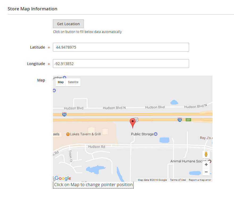Focus the Latitude input field
The width and height of the screenshot is (234, 201).
(121, 47)
